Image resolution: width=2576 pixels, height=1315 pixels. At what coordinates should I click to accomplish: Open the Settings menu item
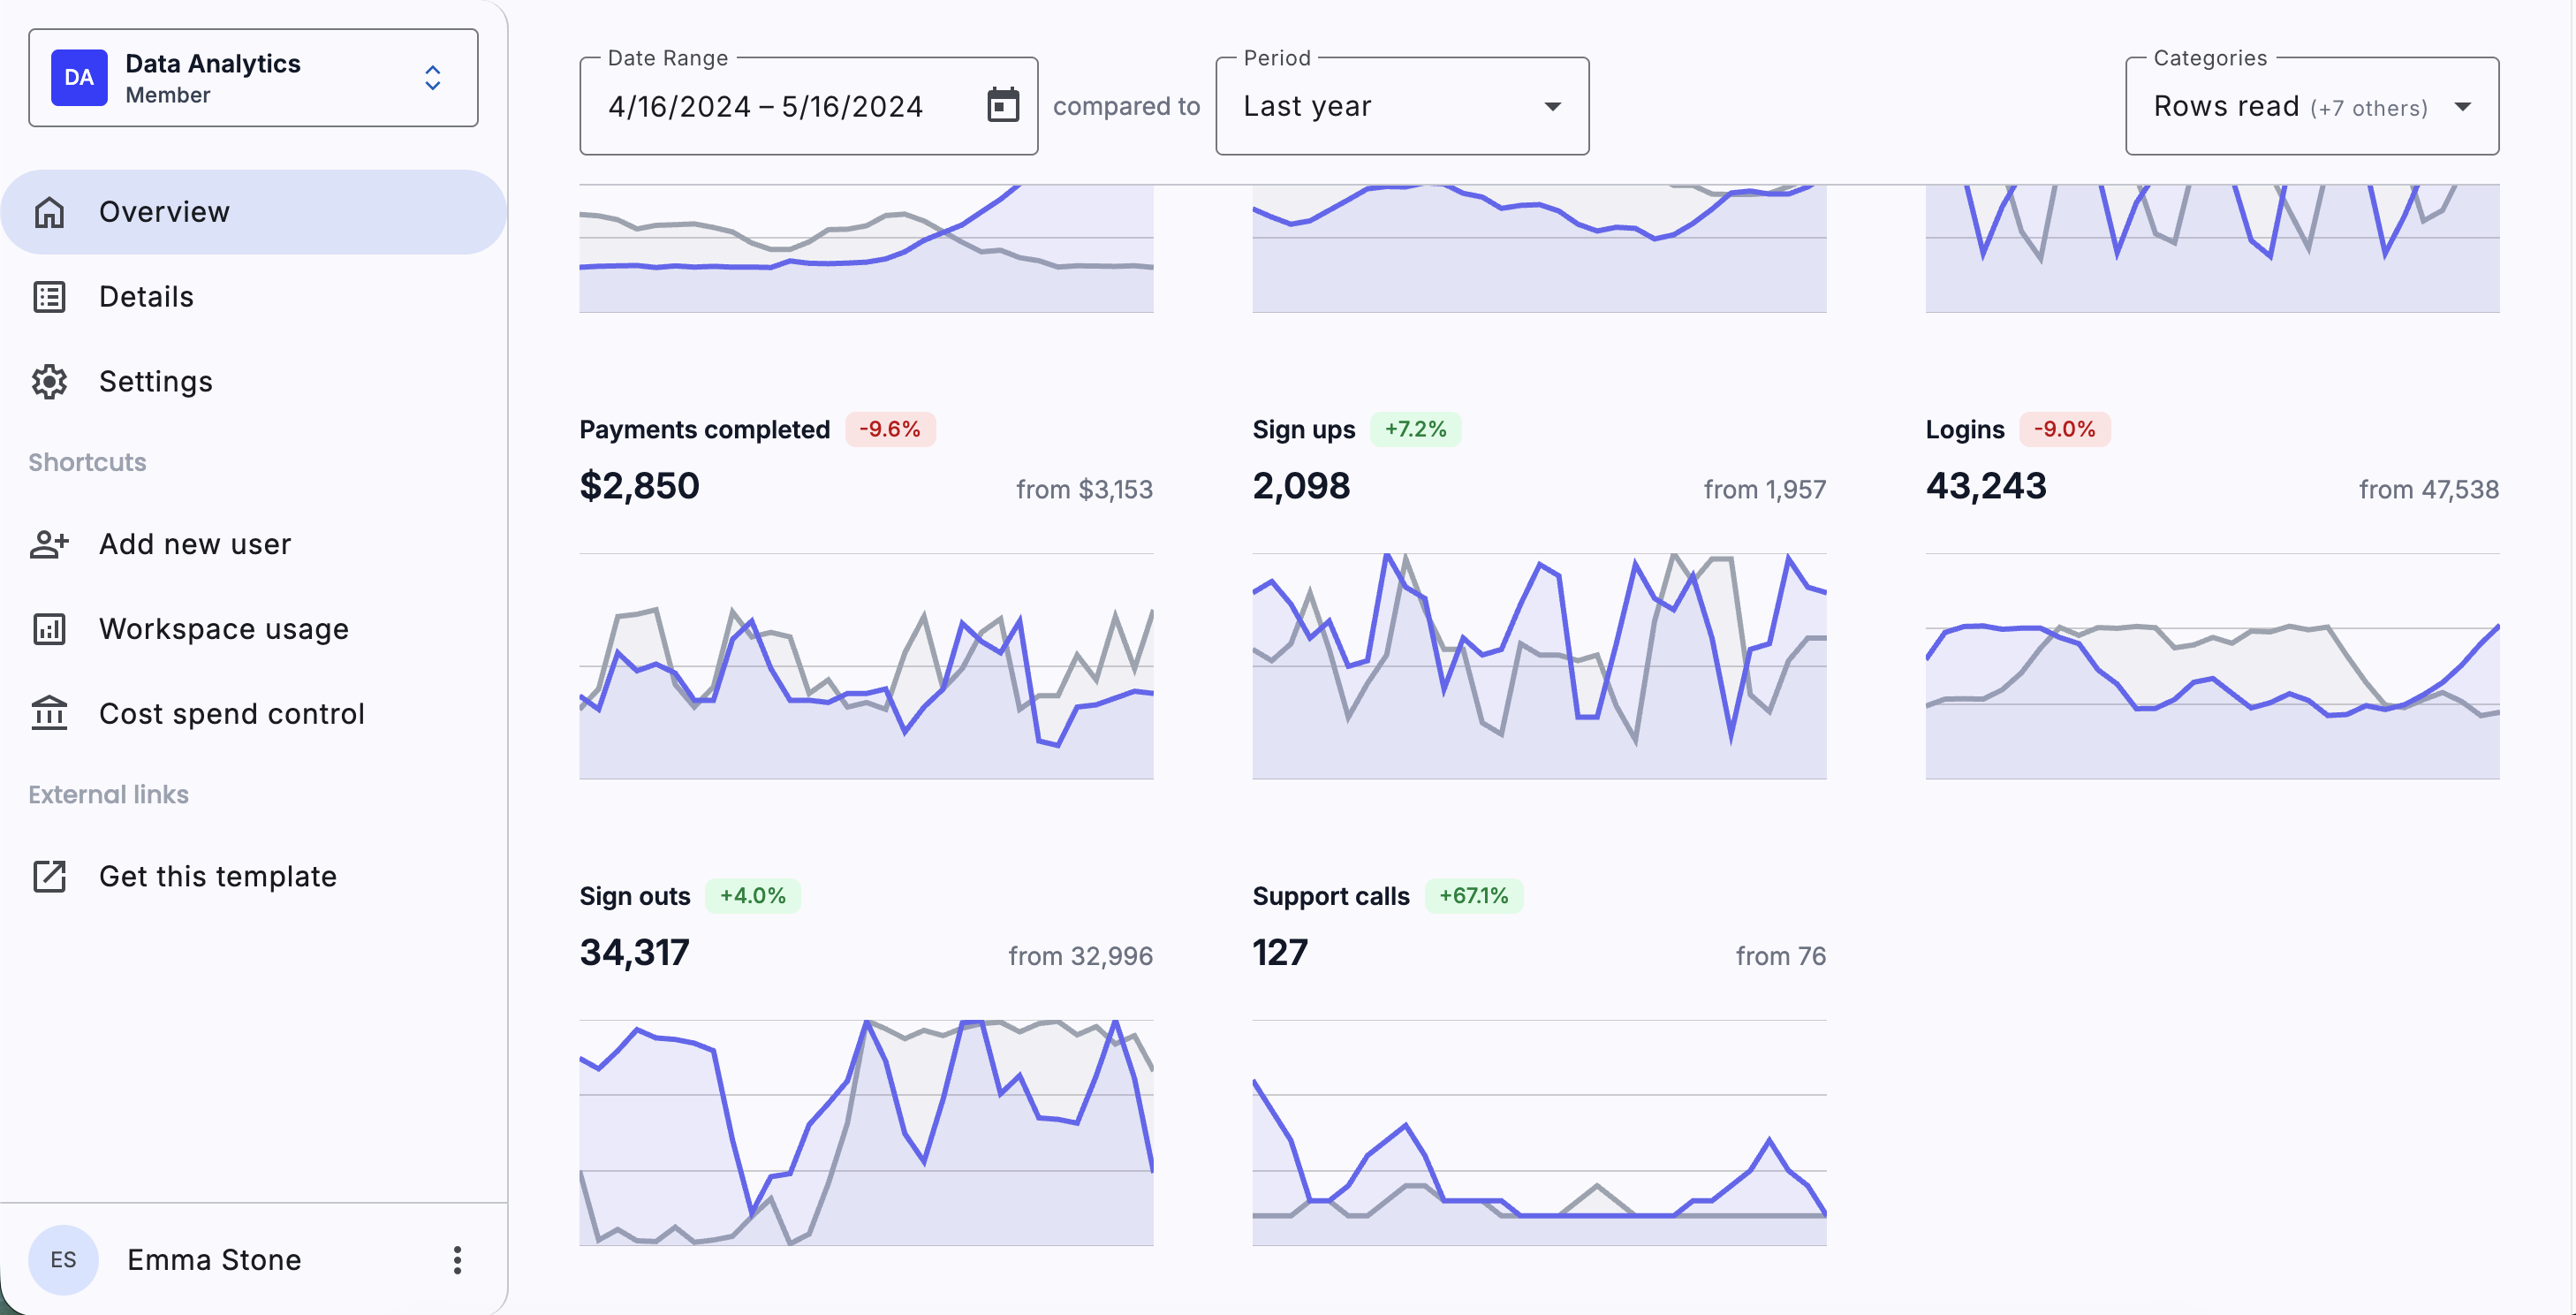pyautogui.click(x=156, y=382)
